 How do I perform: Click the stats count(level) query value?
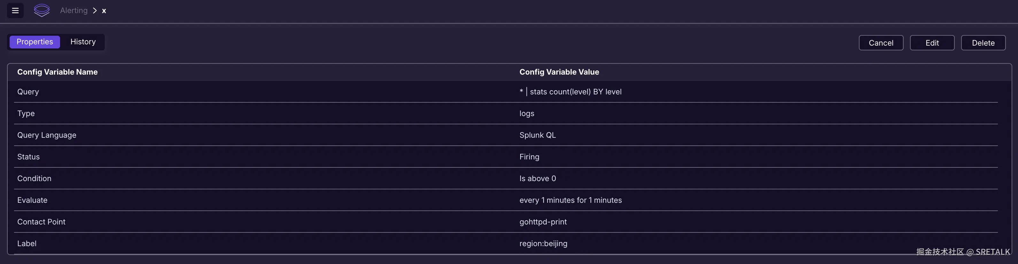[x=570, y=92]
